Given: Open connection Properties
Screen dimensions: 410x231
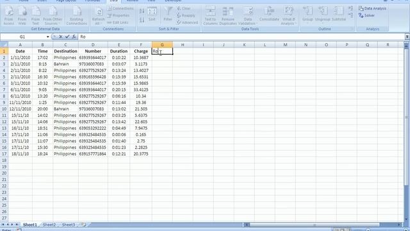Looking at the screenshot, I should [119, 15].
